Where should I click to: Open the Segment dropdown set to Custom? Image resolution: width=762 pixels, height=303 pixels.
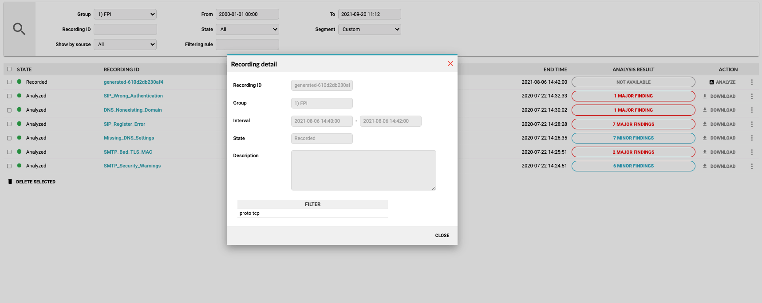pyautogui.click(x=369, y=29)
